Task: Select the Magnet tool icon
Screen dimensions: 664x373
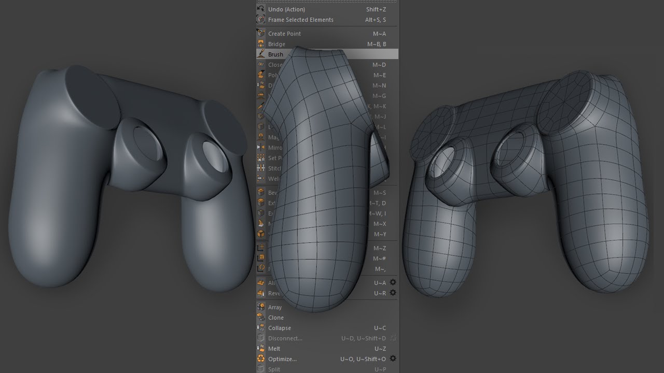Action: tap(261, 137)
